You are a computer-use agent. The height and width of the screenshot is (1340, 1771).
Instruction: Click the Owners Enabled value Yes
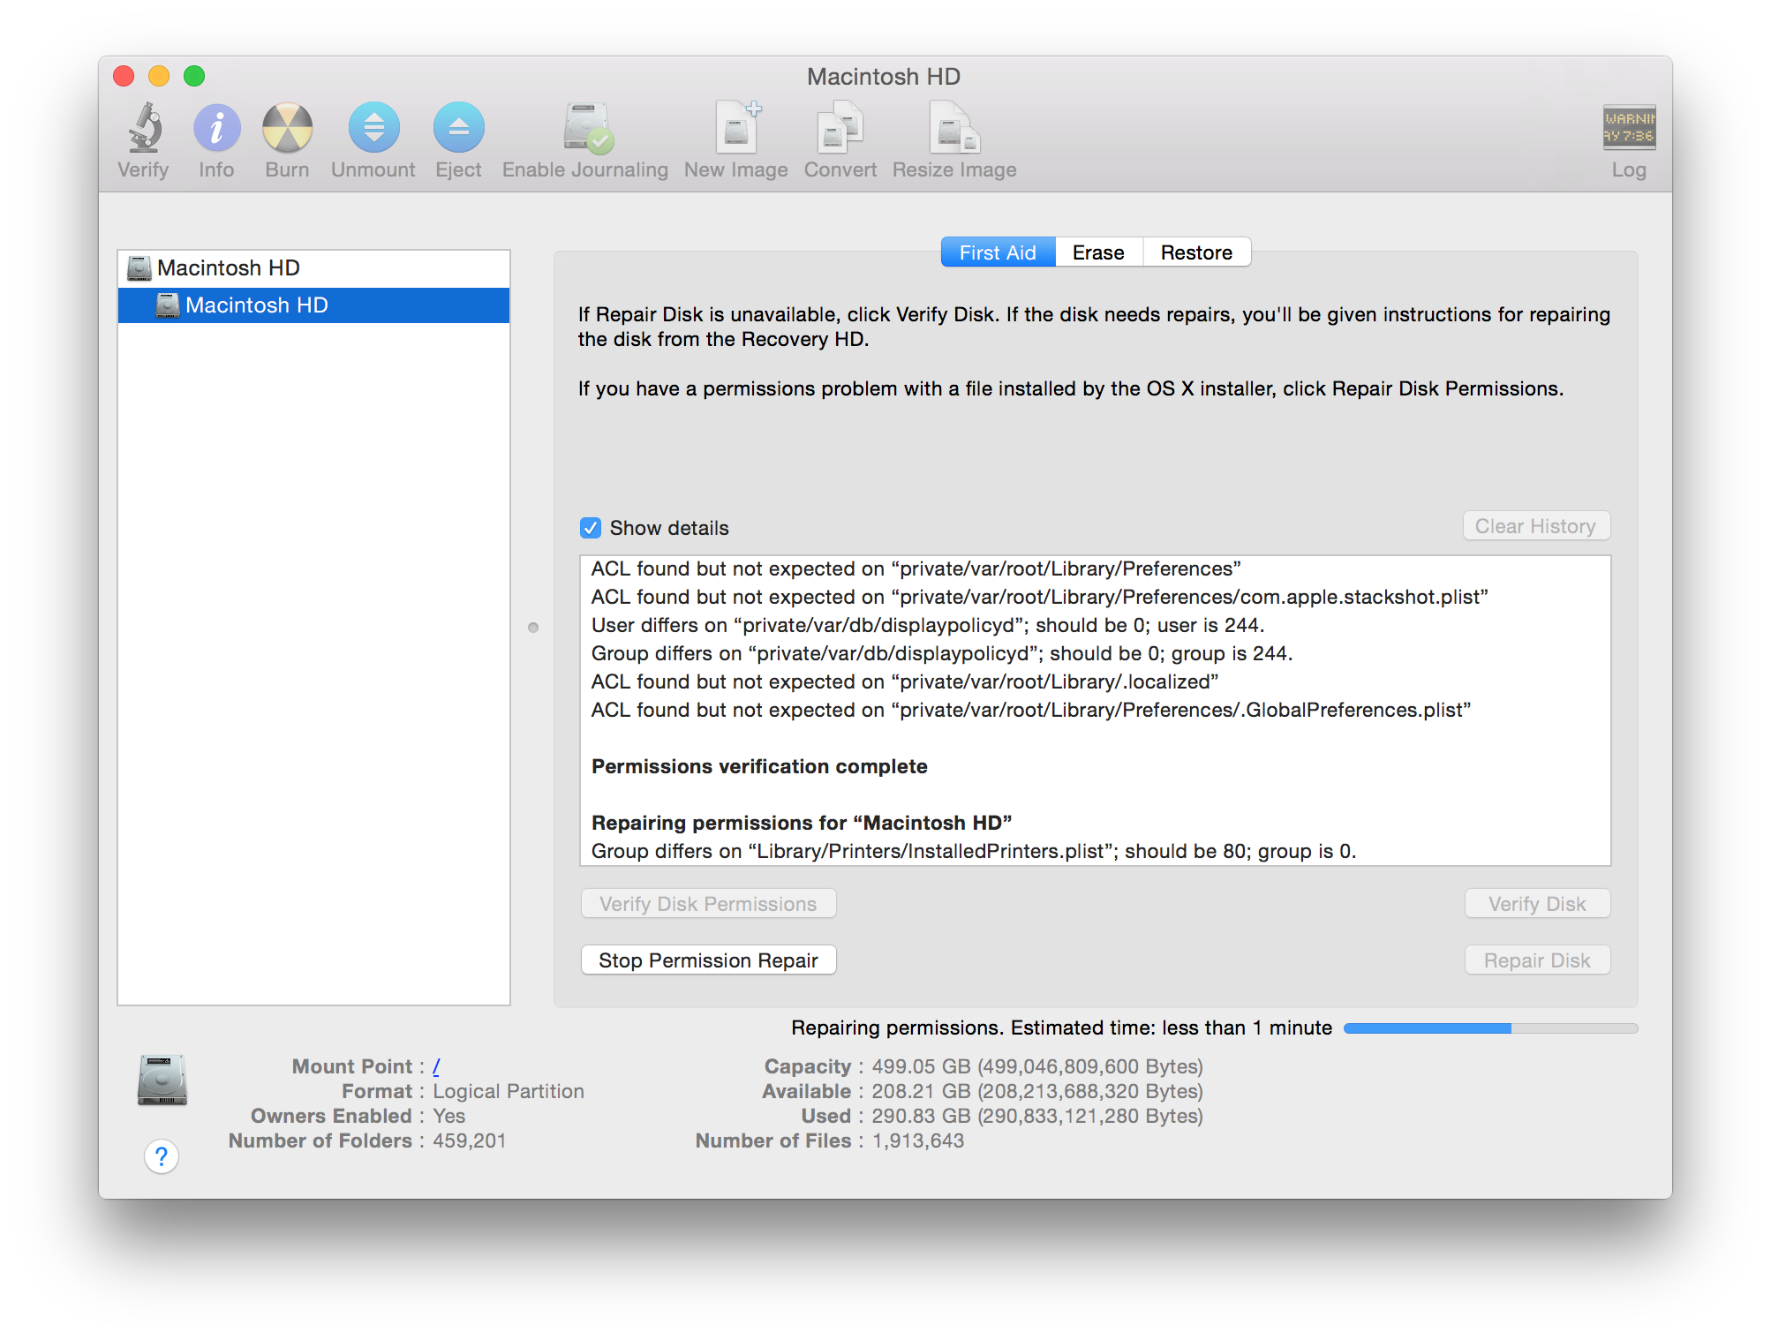coord(448,1116)
